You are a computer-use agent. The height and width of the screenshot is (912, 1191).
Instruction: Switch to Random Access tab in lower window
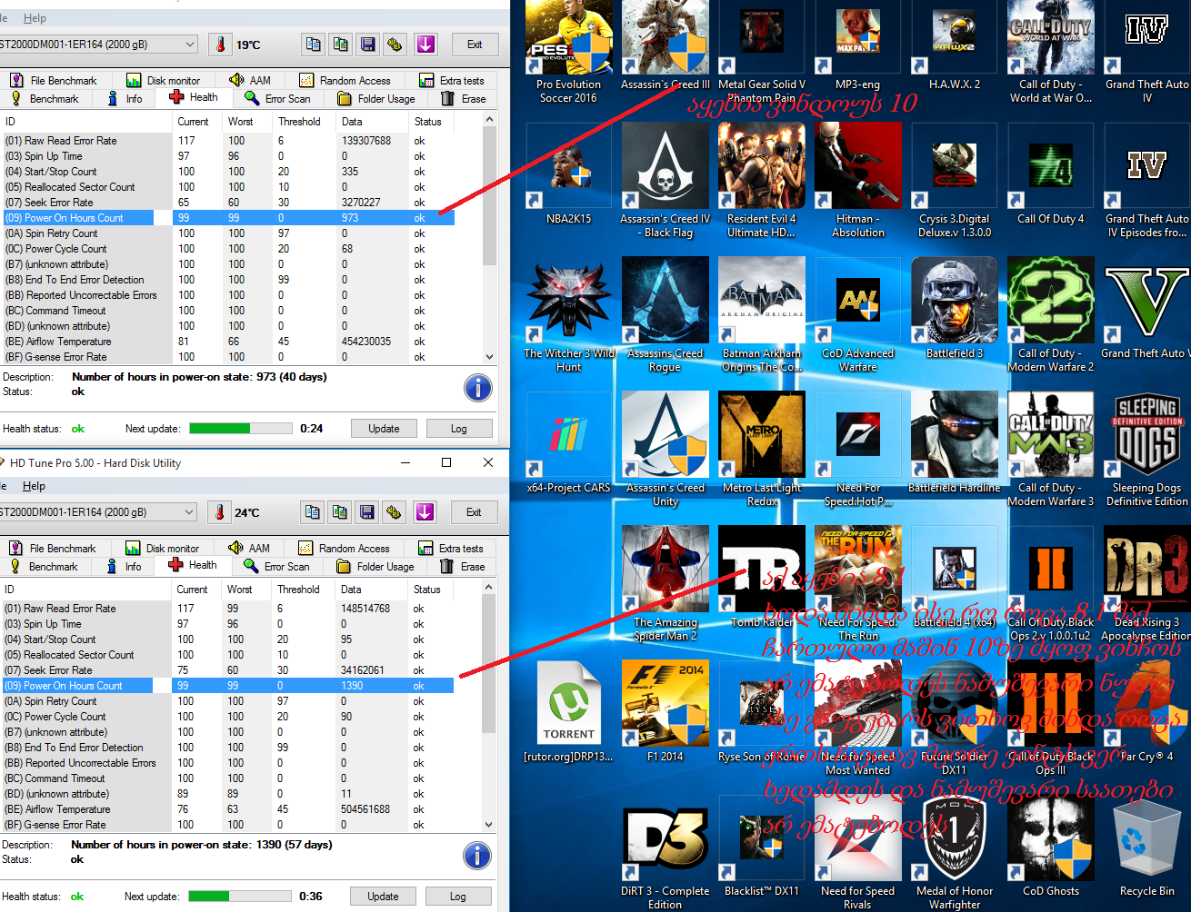[345, 548]
